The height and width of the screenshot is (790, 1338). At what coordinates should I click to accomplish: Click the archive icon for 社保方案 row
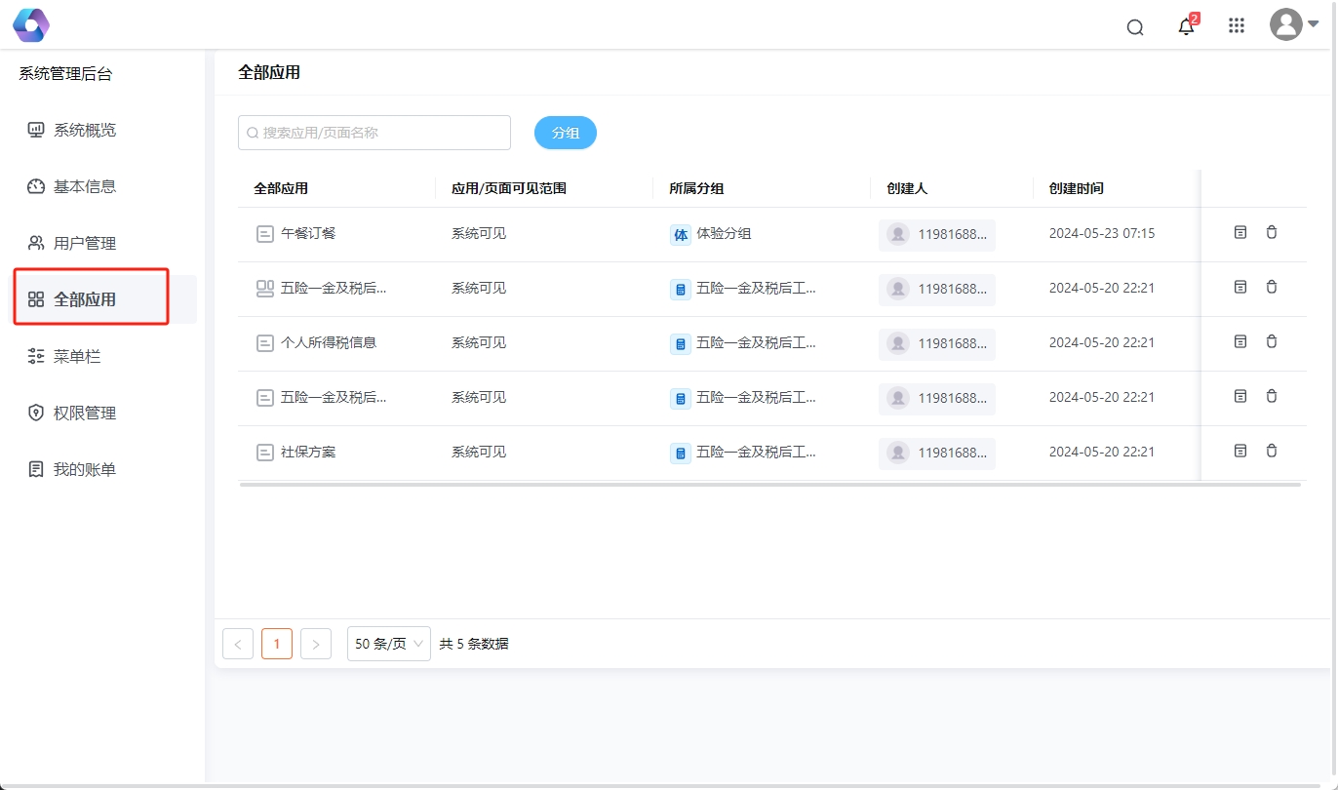[1240, 451]
